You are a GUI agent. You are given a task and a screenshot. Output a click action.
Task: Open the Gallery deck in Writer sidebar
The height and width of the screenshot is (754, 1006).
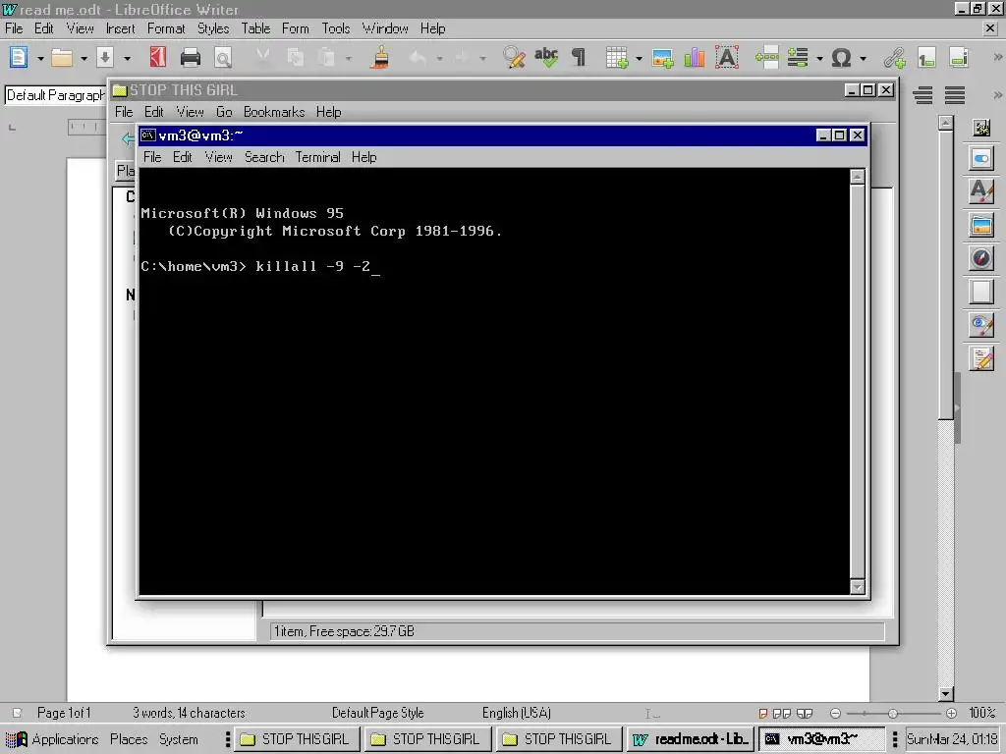click(x=981, y=225)
